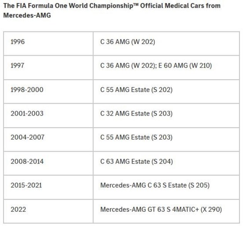Viewport: 243px width, 228px height.
Task: Click the 2022 year cell
Action: (x=48, y=211)
